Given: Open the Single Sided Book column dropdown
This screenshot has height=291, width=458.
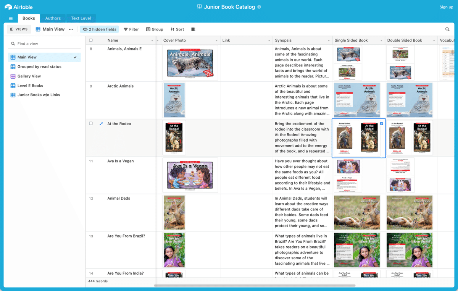Looking at the screenshot, I should (x=381, y=40).
